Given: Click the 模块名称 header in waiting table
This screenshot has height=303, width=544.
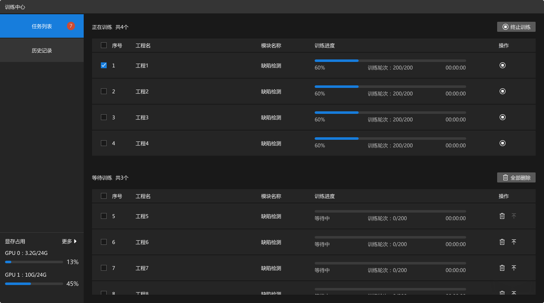Looking at the screenshot, I should click(x=271, y=196).
